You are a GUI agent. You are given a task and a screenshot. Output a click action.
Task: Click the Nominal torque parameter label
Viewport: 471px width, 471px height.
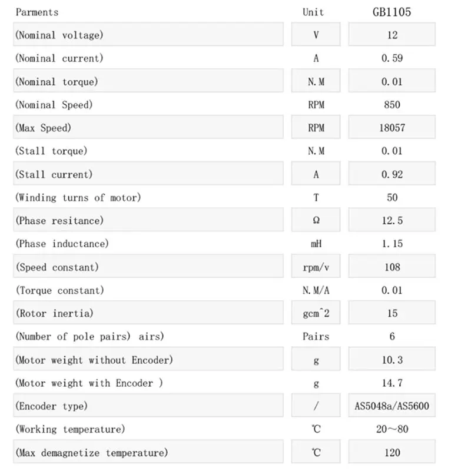click(x=57, y=82)
